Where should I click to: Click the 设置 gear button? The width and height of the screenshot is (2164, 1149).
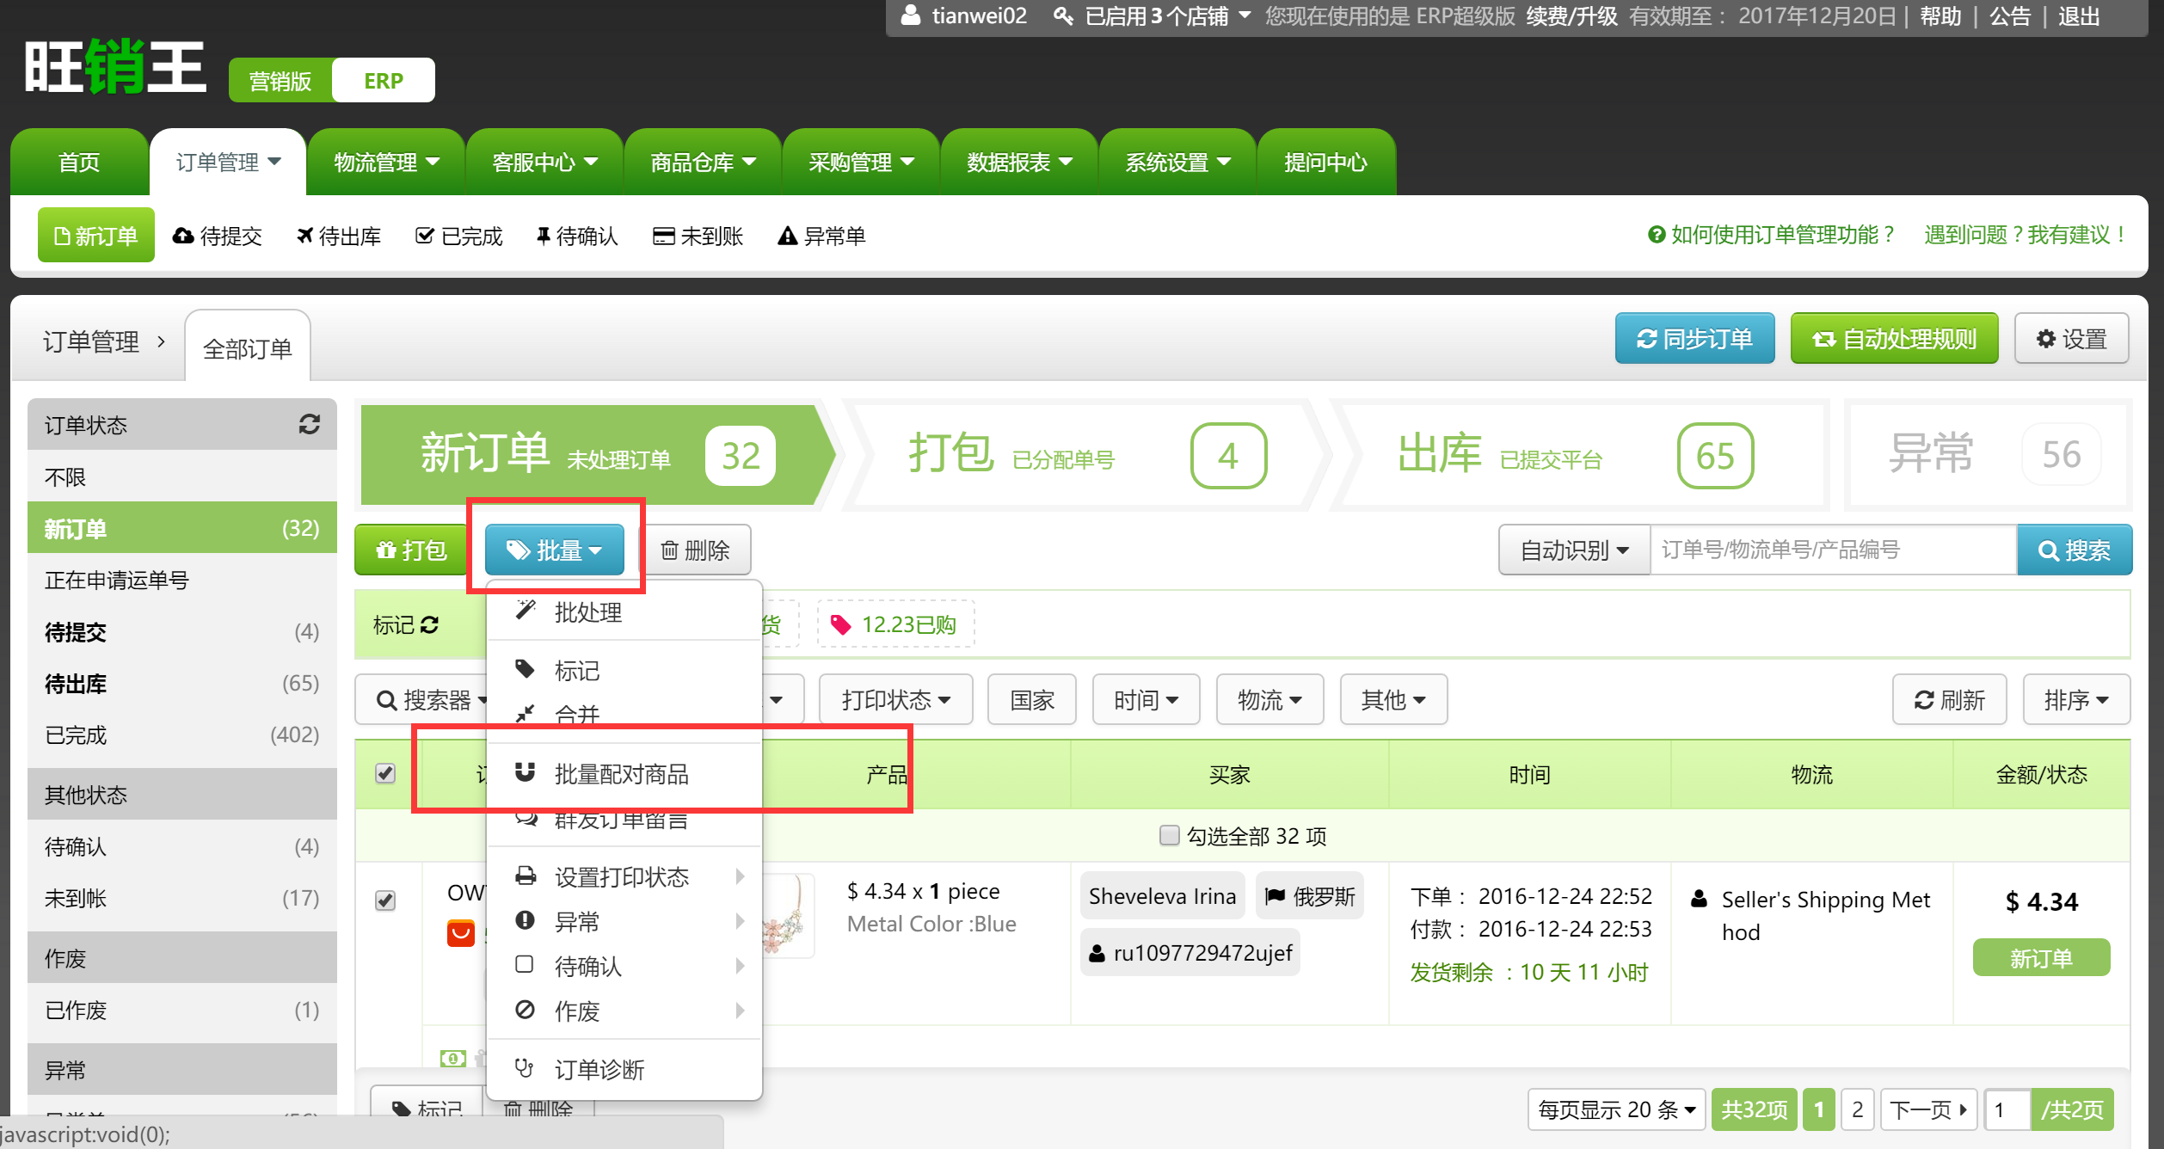pos(2072,338)
